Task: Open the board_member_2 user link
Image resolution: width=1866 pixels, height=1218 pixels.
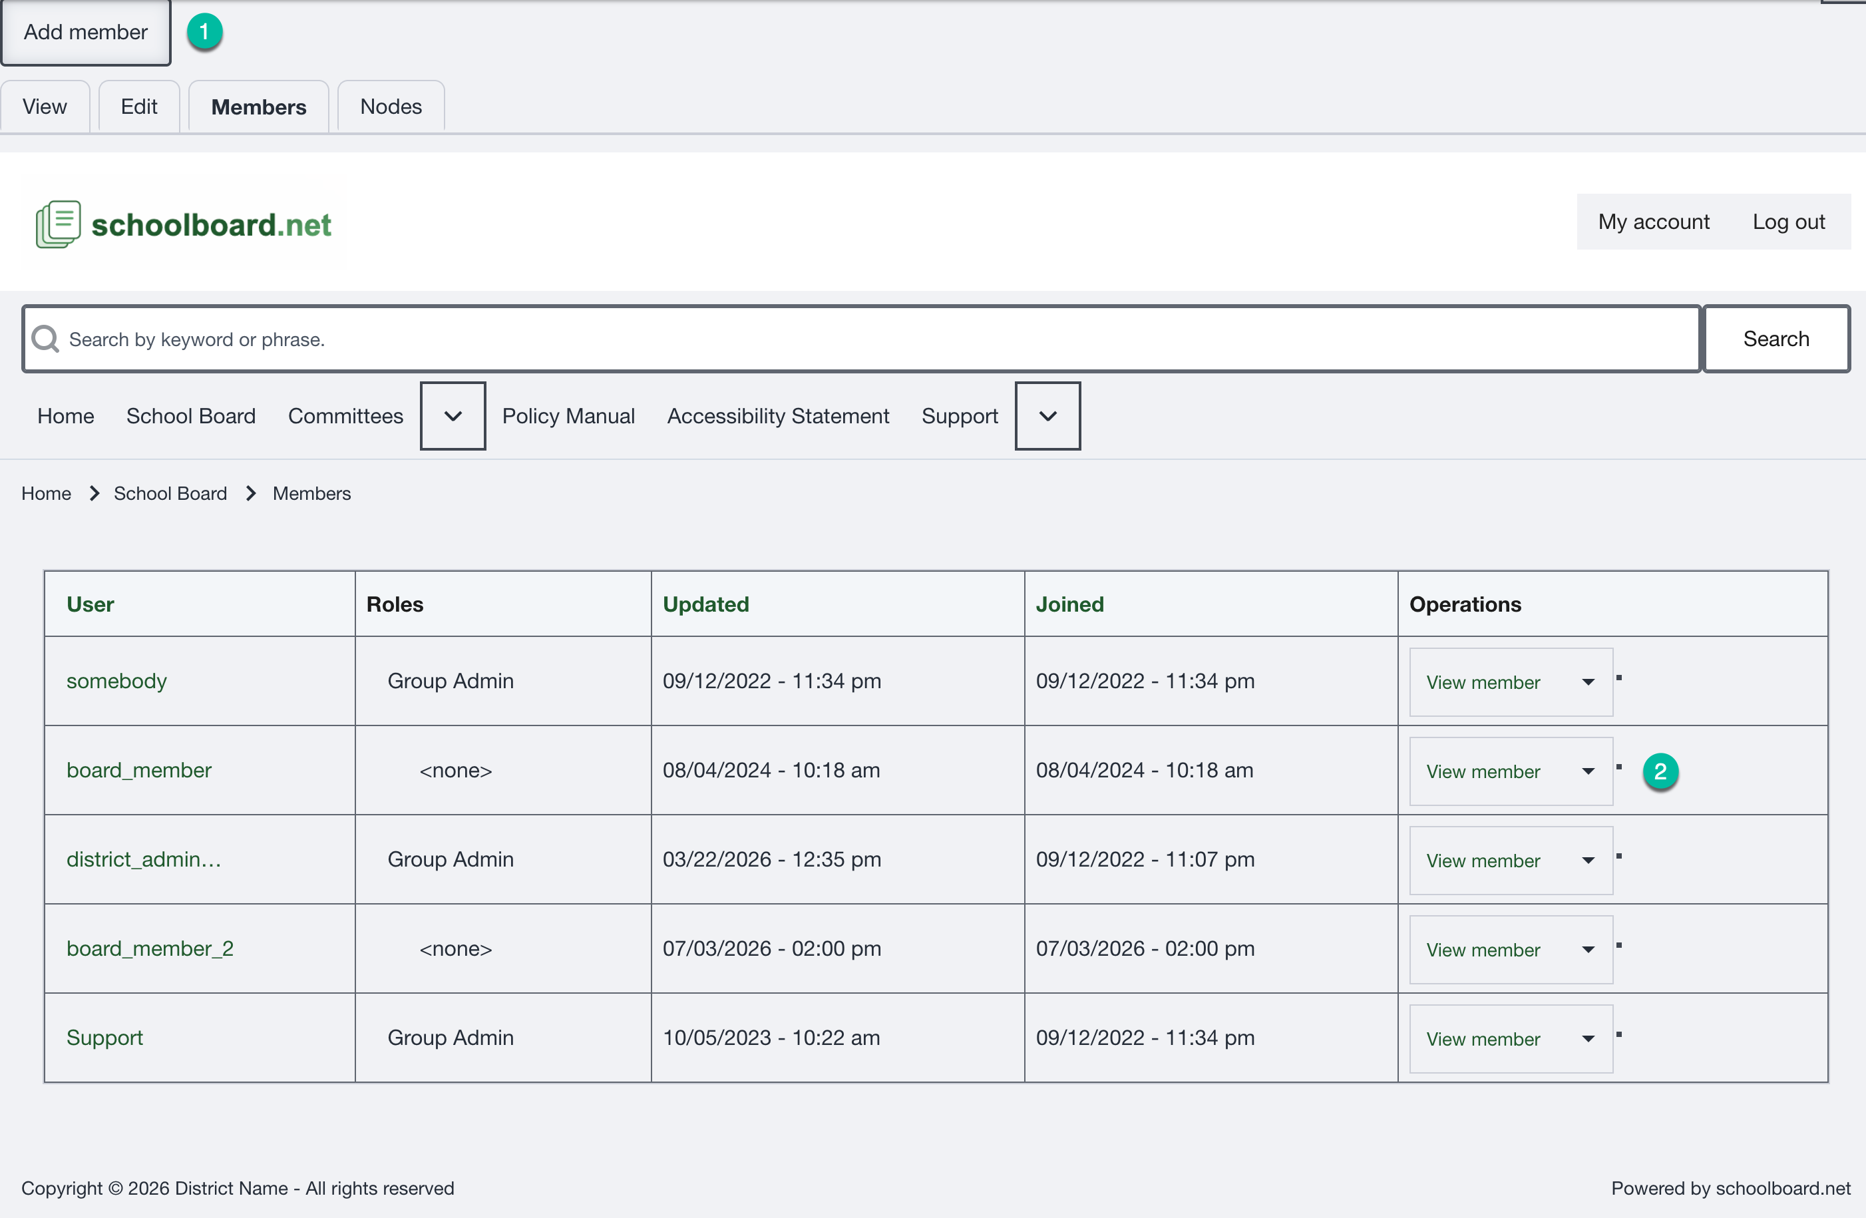Action: coord(150,949)
